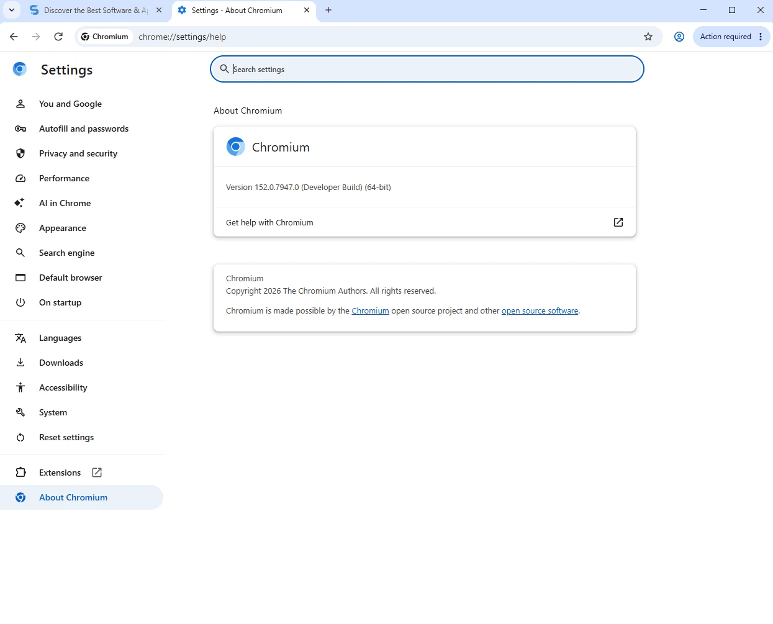This screenshot has height=624, width=773.
Task: Focus the Search settings field
Action: pyautogui.click(x=427, y=69)
